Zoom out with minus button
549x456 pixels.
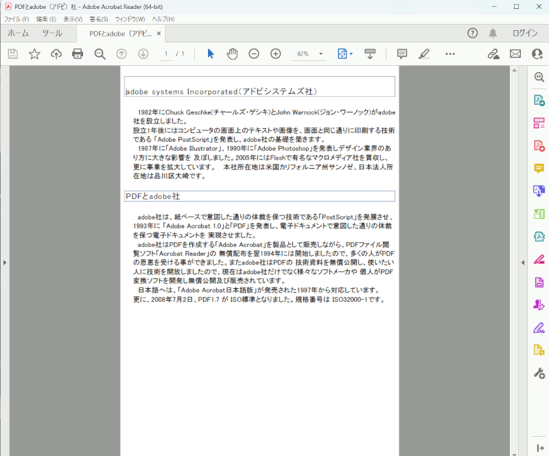pyautogui.click(x=254, y=54)
